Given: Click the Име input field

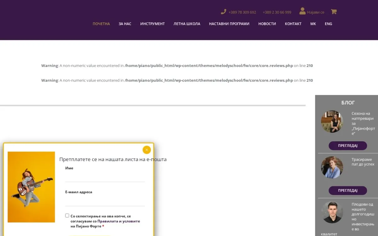Looking at the screenshot, I should [105, 177].
